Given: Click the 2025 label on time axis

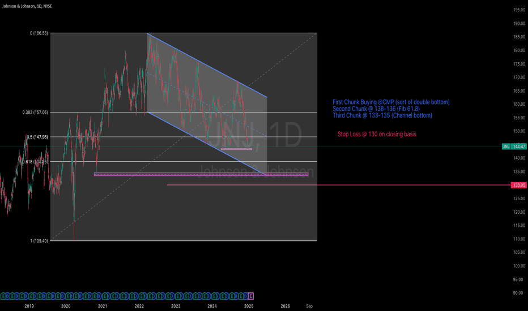Looking at the screenshot, I should pos(249,306).
